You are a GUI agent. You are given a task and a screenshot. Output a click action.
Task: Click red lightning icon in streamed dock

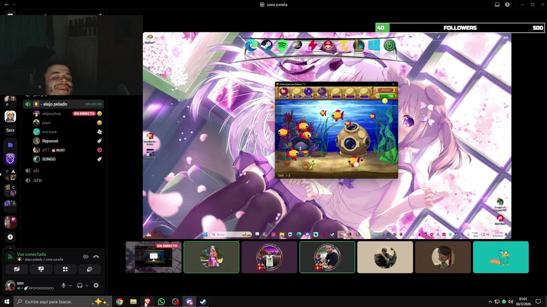coord(313,45)
